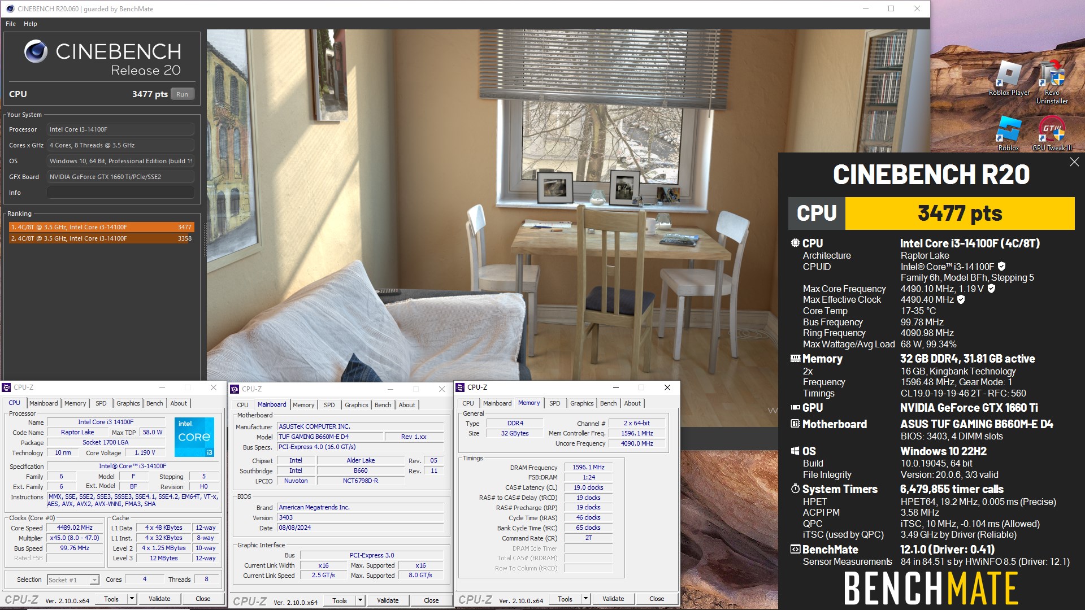Close the CPU-Z Memory window
Viewport: 1085px width, 610px height.
point(667,387)
